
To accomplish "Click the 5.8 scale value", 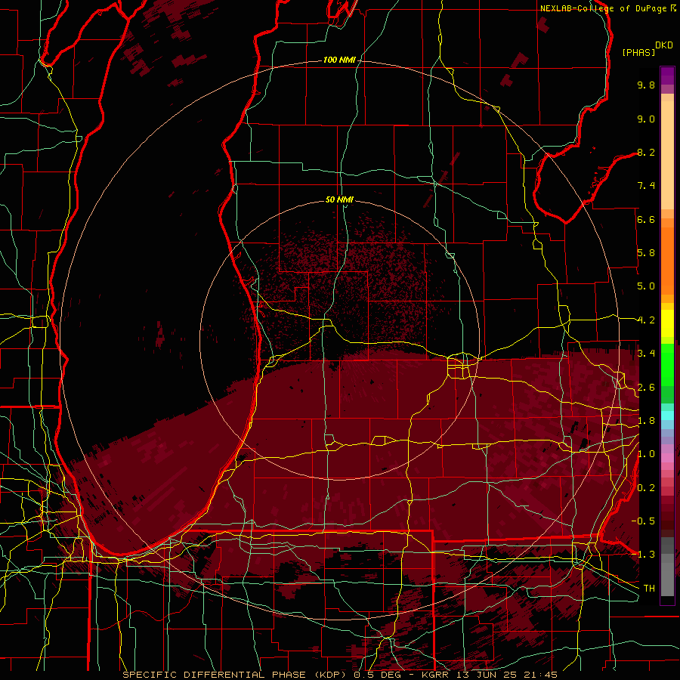I will pyautogui.click(x=646, y=253).
